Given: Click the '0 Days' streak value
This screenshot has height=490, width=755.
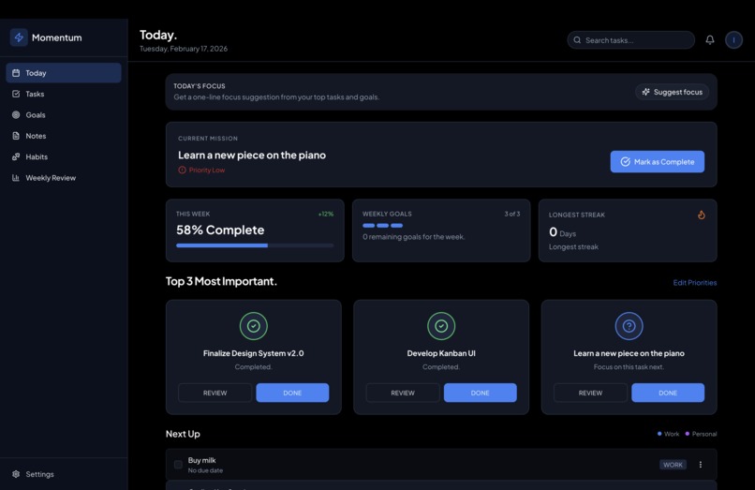Looking at the screenshot, I should click(x=562, y=232).
